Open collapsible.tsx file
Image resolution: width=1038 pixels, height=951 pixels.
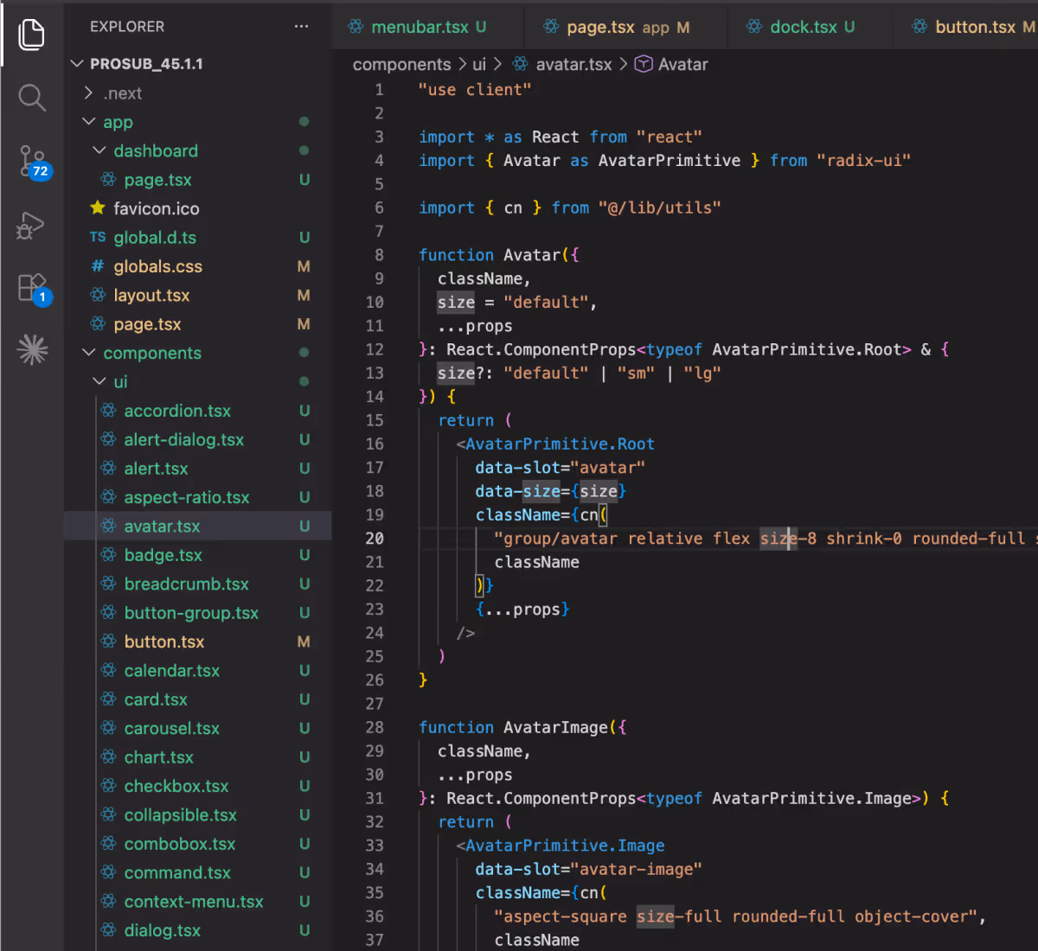pos(198,815)
